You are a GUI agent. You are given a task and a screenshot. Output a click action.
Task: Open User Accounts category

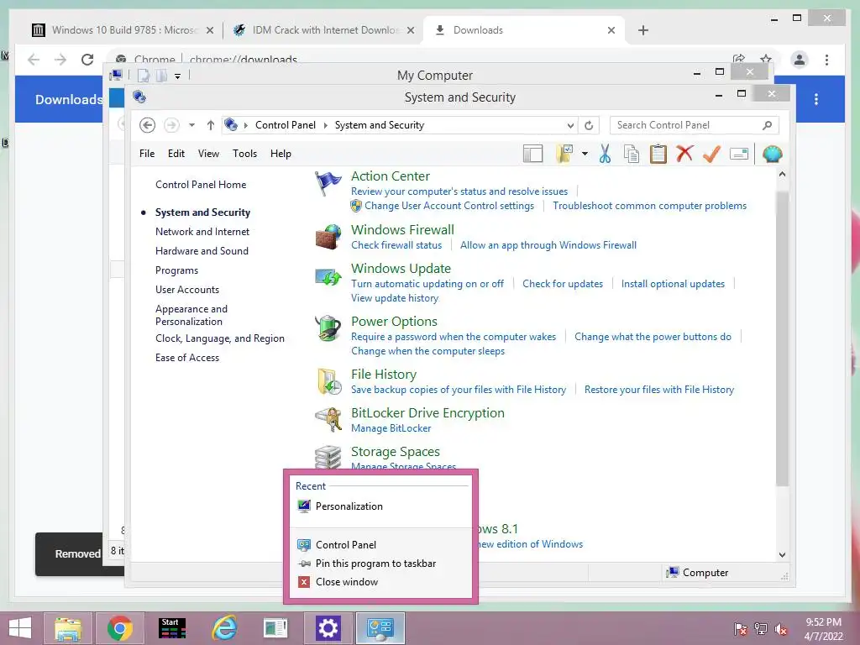click(x=187, y=290)
